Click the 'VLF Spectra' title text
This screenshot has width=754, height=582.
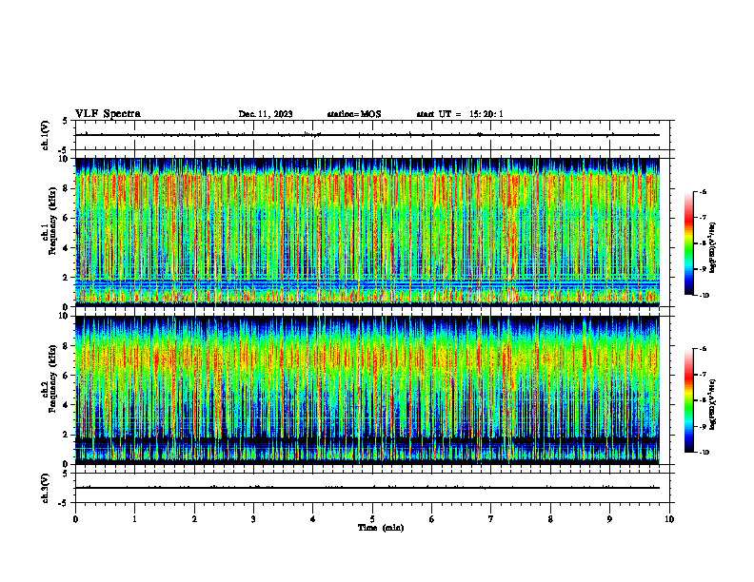pyautogui.click(x=108, y=114)
